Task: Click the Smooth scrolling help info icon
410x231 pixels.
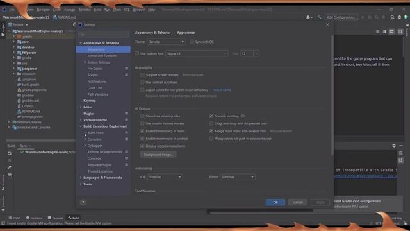Action: pos(243,116)
